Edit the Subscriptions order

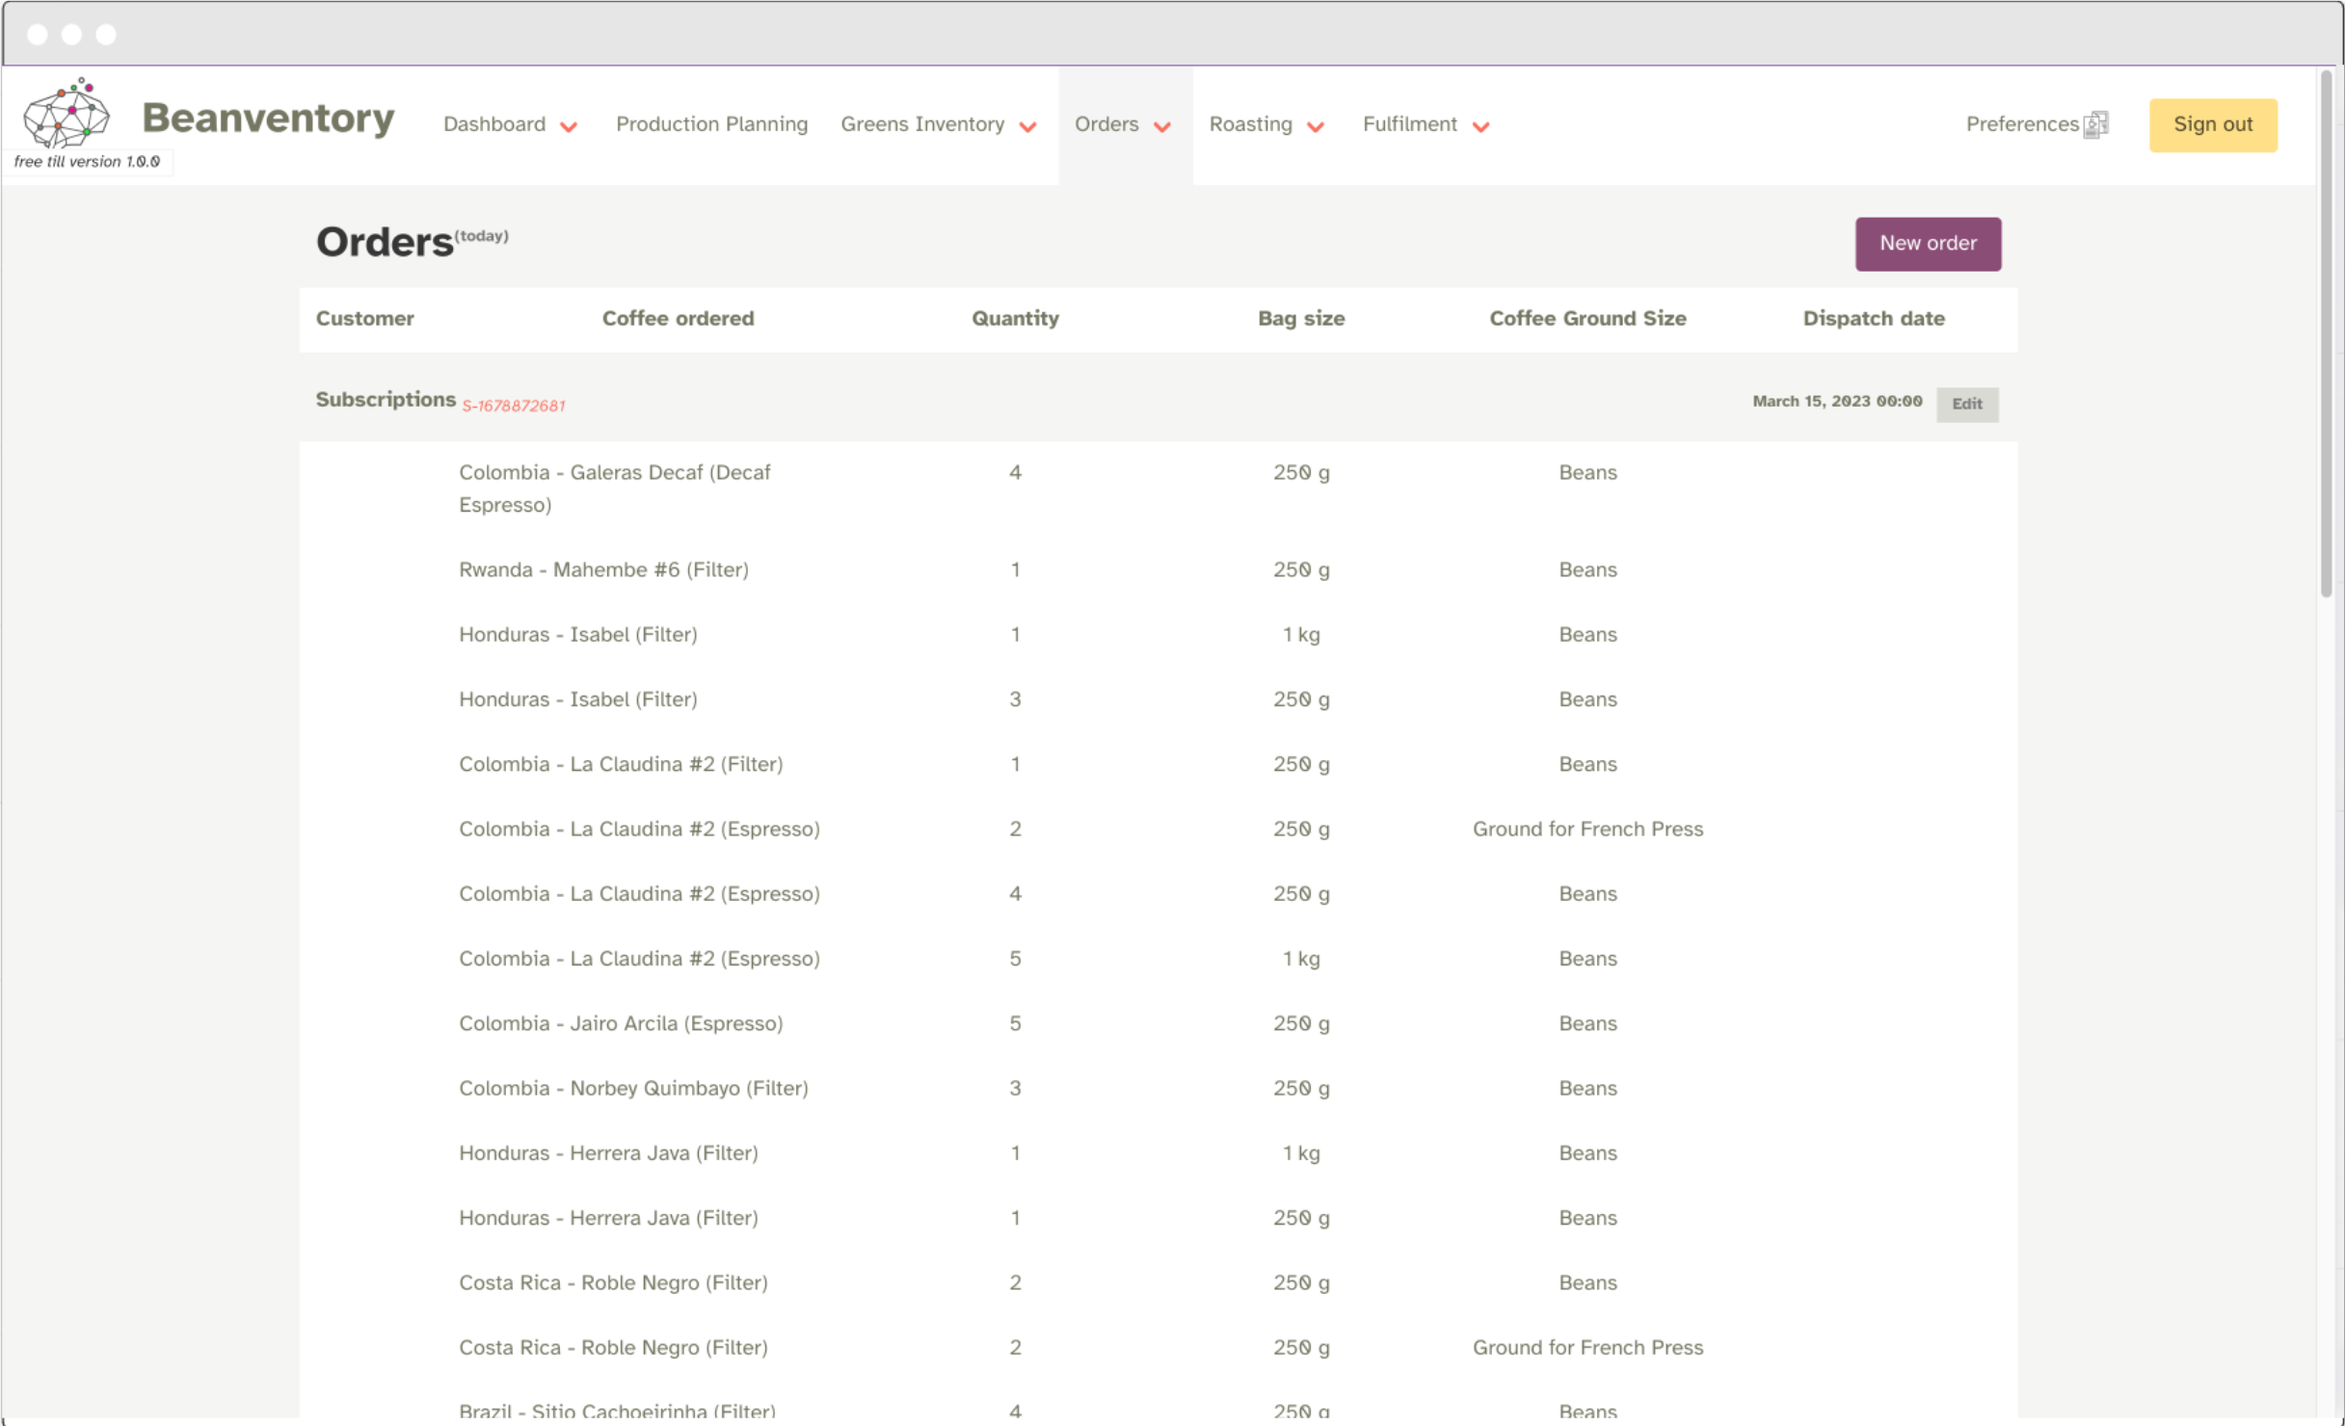pyautogui.click(x=1967, y=404)
